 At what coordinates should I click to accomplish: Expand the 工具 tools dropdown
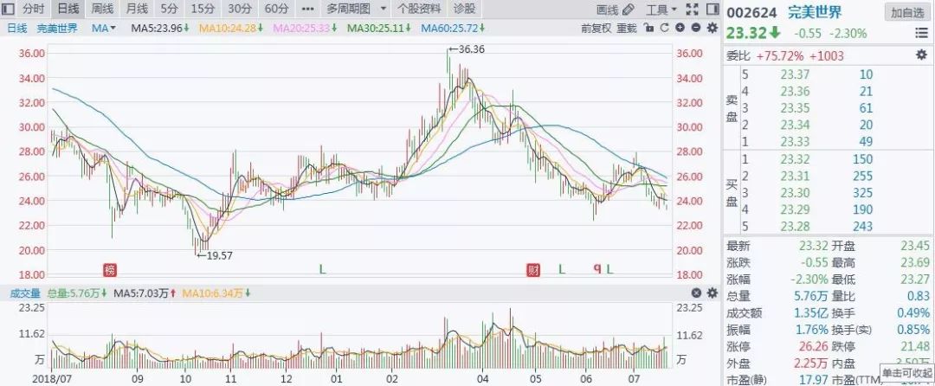(x=662, y=10)
